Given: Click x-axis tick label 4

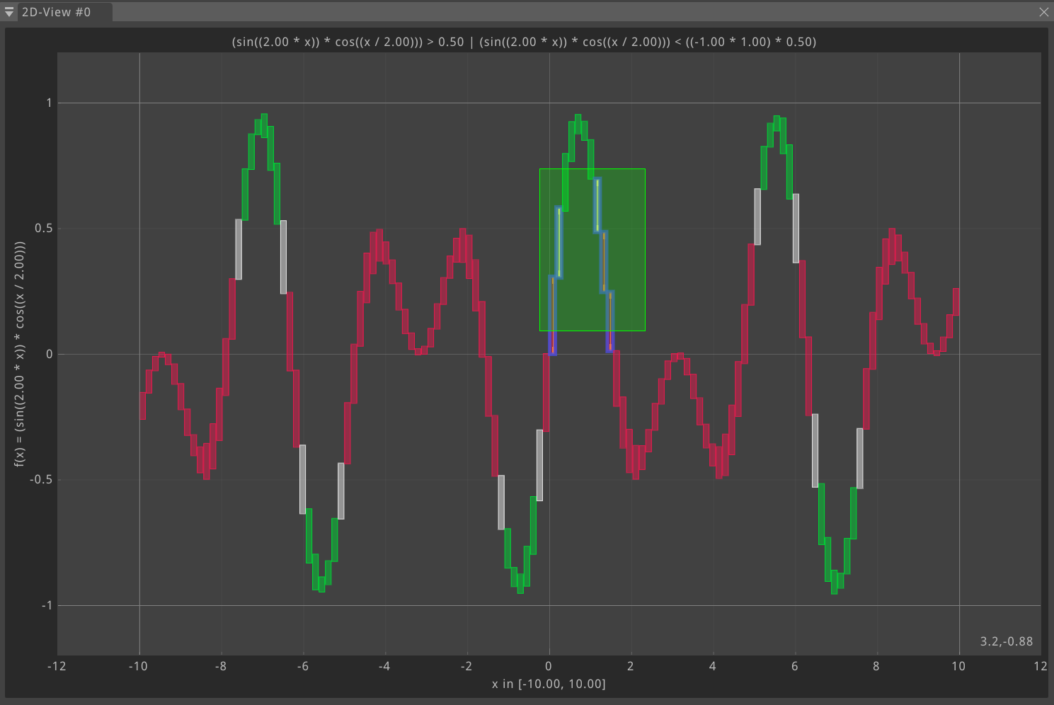Looking at the screenshot, I should [x=713, y=666].
